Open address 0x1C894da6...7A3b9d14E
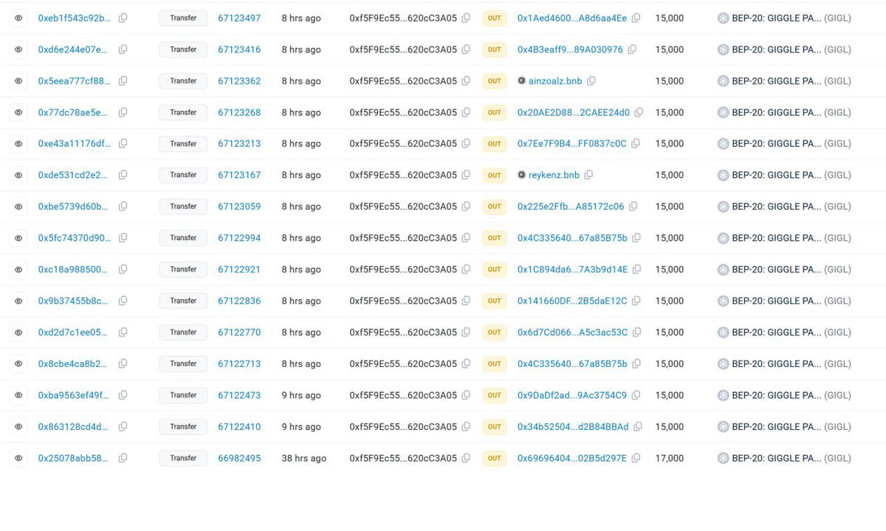 coord(572,269)
